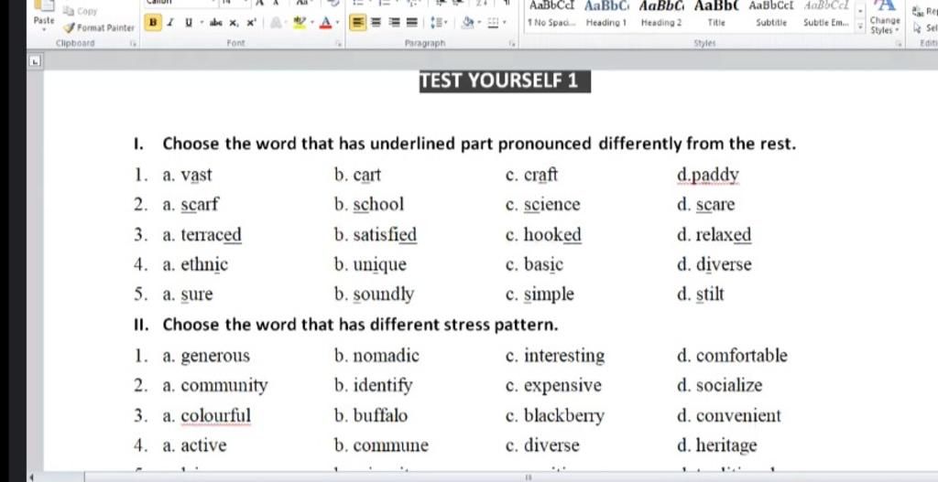Click the word 'paddy'
Viewport: 938px width, 482px height.
715,176
